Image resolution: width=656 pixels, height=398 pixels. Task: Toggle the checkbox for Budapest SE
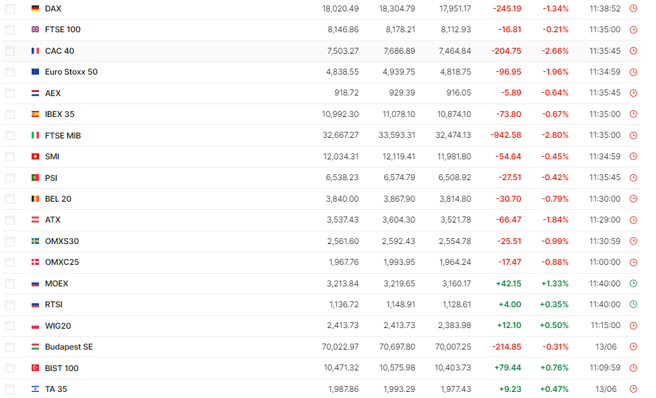tap(9, 347)
